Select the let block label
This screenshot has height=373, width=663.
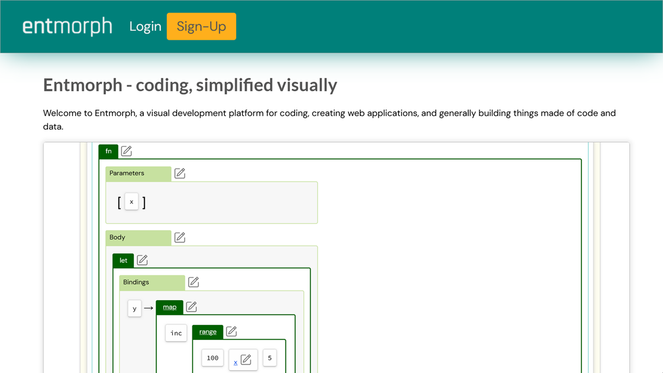[123, 261]
